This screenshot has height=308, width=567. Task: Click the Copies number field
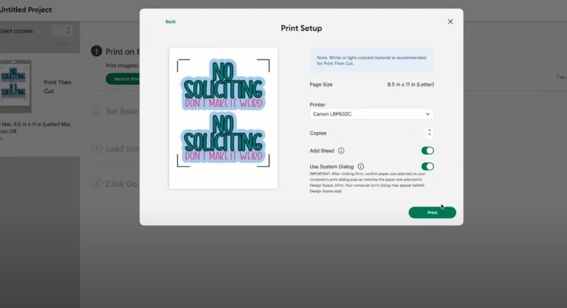point(421,133)
